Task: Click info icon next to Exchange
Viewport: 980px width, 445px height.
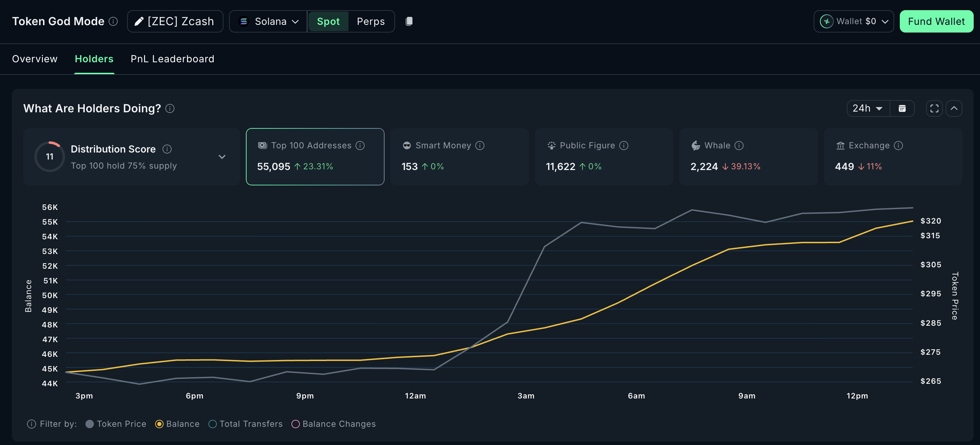Action: tap(898, 146)
